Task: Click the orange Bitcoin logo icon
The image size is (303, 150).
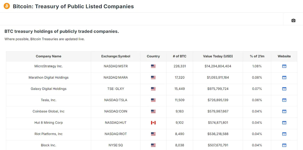Action: tap(7, 6)
